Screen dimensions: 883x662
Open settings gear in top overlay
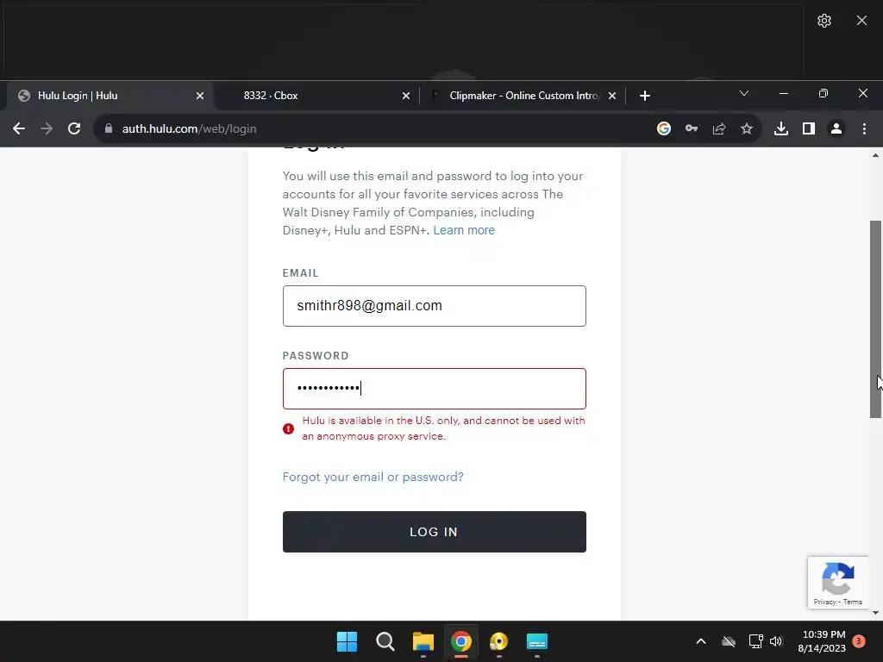coord(824,21)
